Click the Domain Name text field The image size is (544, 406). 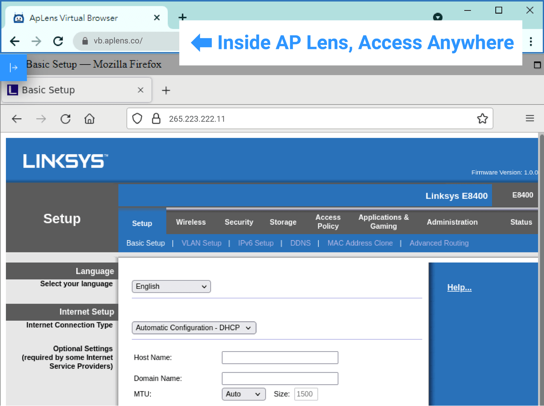pyautogui.click(x=280, y=378)
